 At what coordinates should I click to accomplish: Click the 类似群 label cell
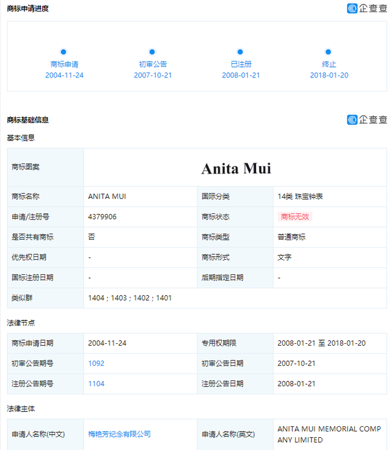click(x=45, y=298)
